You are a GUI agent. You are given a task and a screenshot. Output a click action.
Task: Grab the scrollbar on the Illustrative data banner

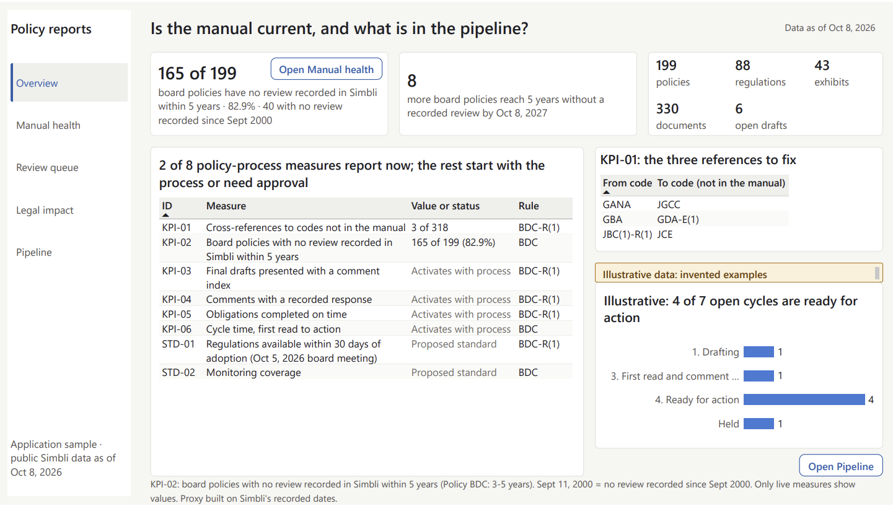pos(877,273)
